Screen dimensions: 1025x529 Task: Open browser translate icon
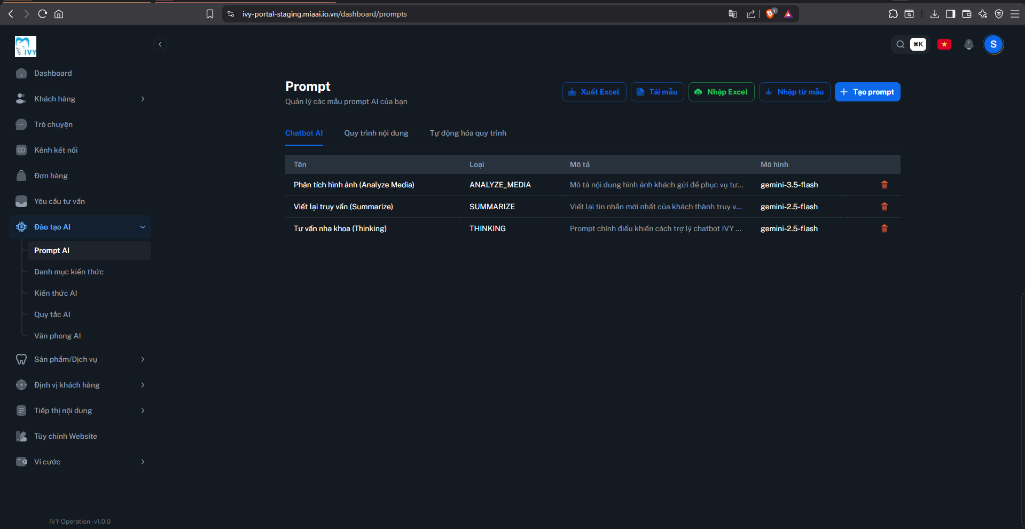point(733,14)
